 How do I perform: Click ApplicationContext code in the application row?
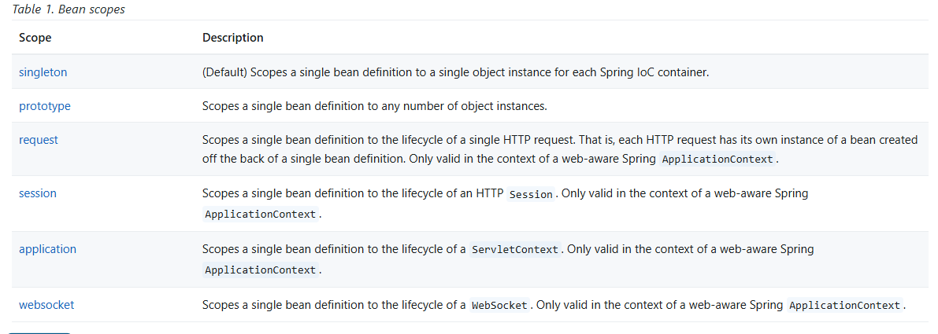pyautogui.click(x=261, y=270)
